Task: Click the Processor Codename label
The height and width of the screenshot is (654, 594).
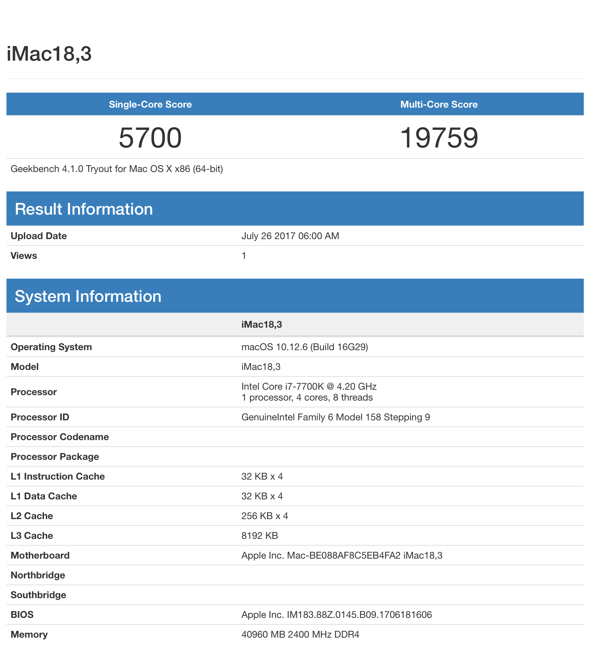Action: [x=60, y=437]
